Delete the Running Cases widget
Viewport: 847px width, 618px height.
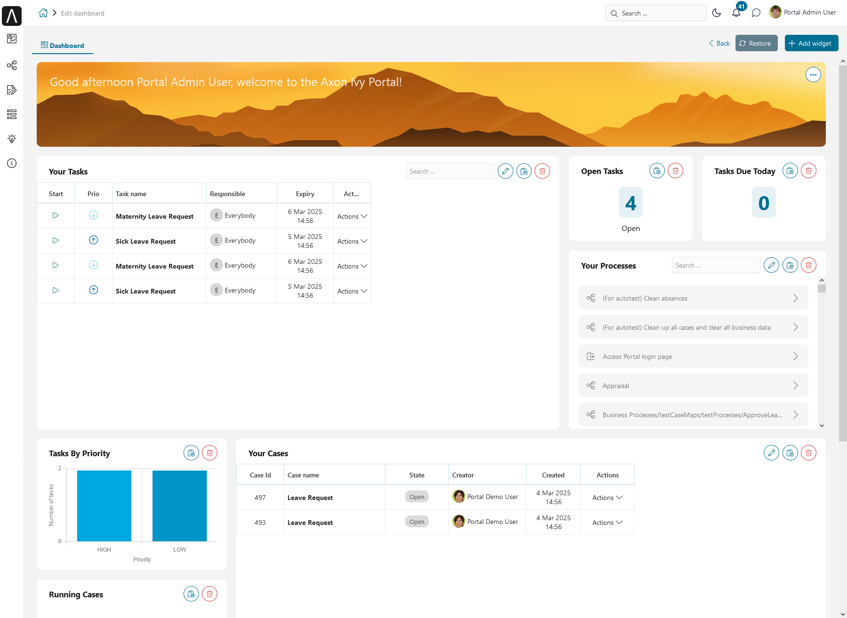pos(209,594)
